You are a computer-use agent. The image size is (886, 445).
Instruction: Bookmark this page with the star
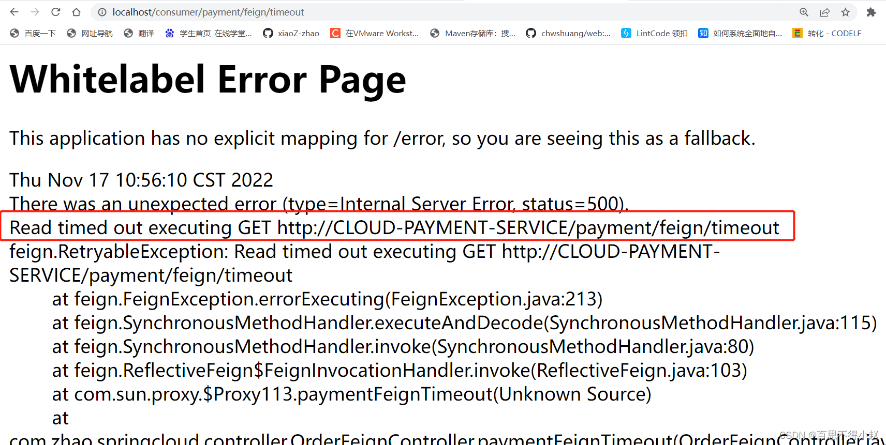click(846, 12)
